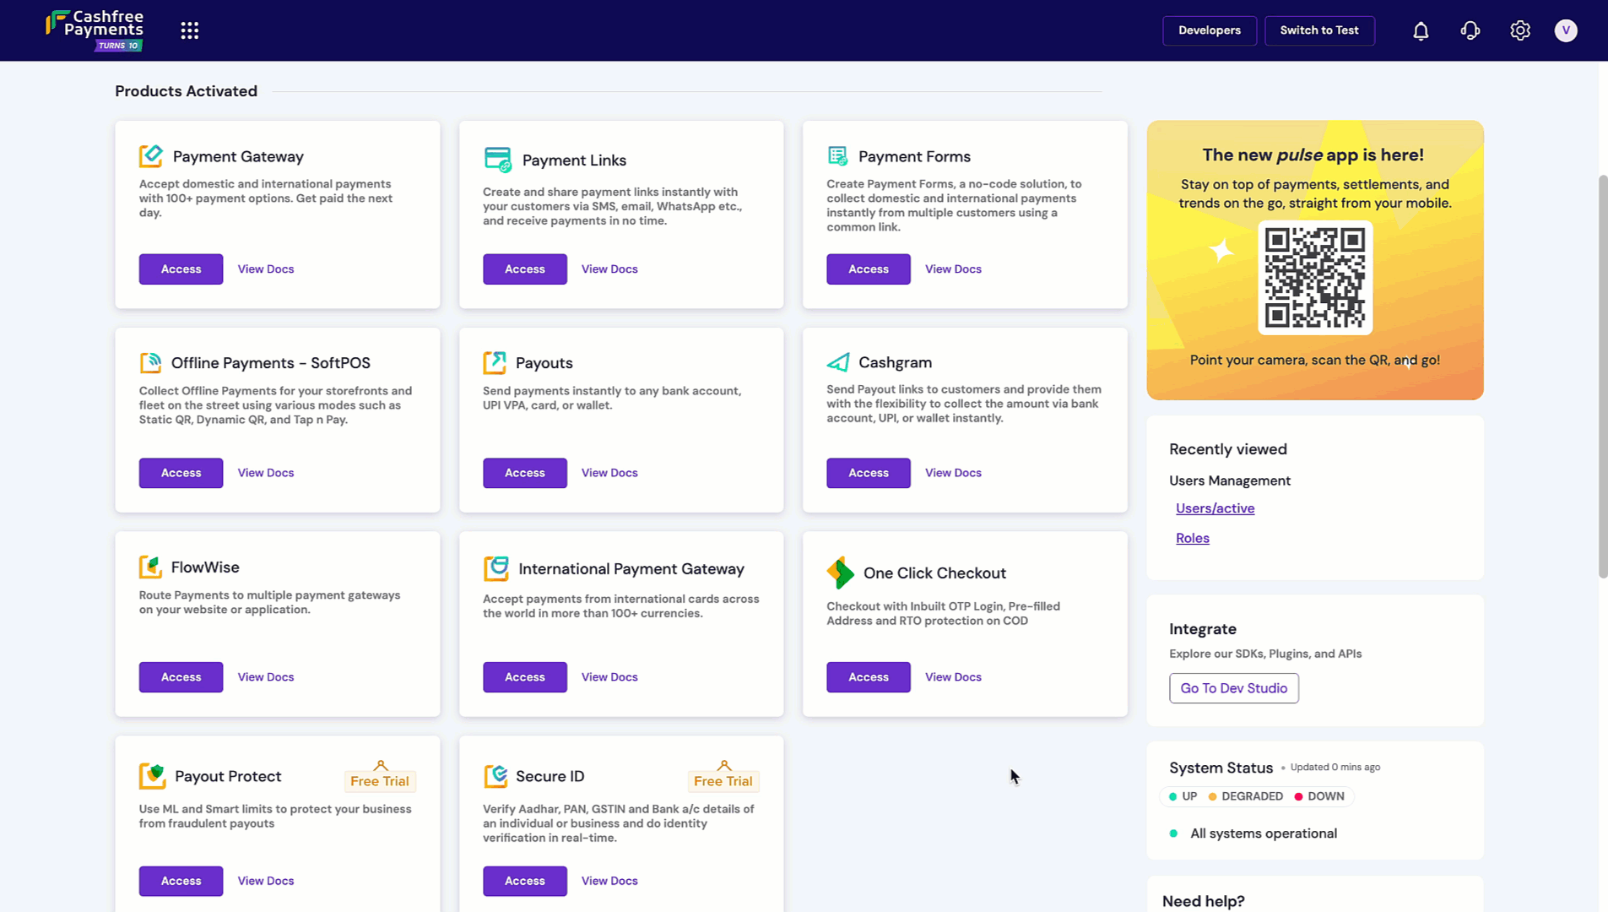
Task: Click the support headset icon
Action: [x=1470, y=31]
